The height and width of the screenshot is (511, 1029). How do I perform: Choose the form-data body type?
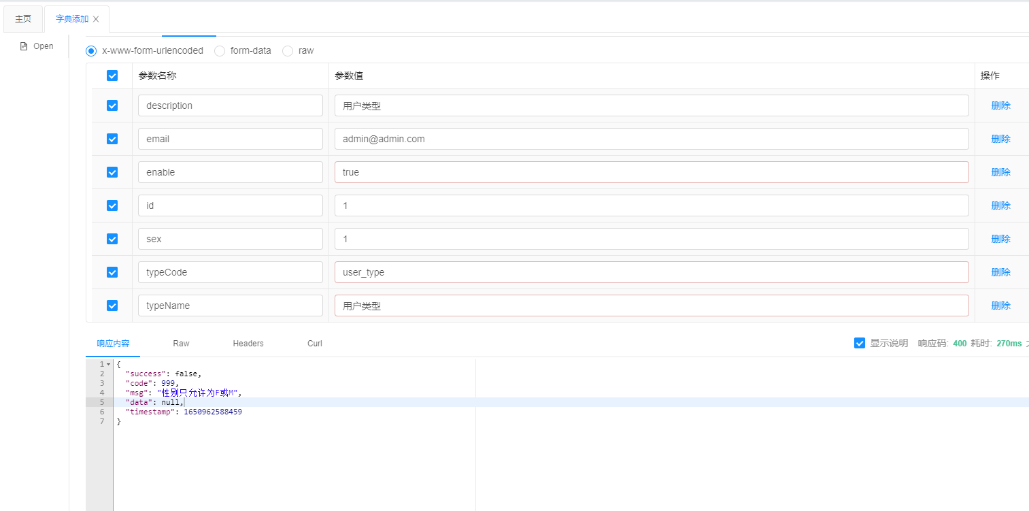pyautogui.click(x=220, y=51)
